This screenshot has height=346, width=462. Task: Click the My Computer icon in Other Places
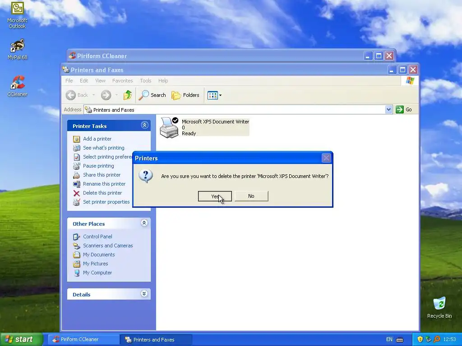click(77, 273)
